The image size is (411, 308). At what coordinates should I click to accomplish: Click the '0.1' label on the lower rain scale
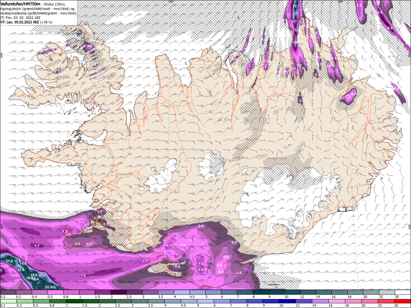pyautogui.click(x=3, y=305)
